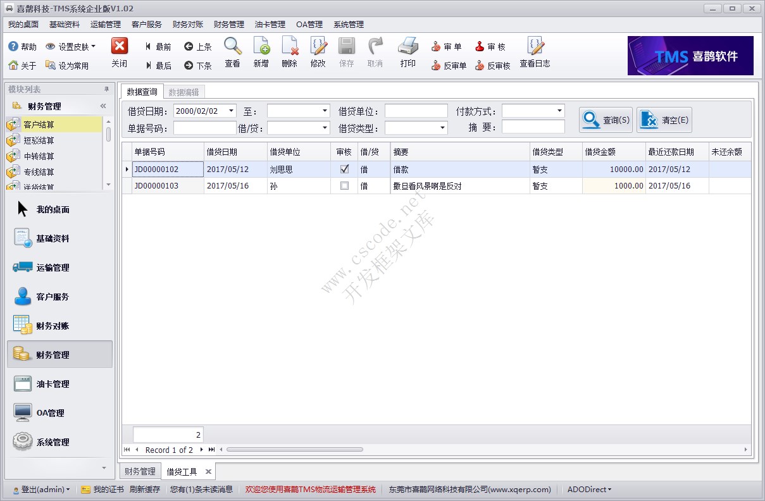Click the red 关闭 toolbar icon

pos(120,46)
